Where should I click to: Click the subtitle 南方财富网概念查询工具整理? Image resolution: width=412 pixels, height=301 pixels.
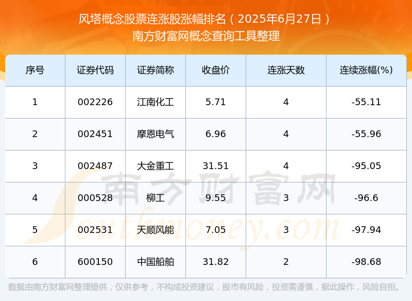pos(206,36)
